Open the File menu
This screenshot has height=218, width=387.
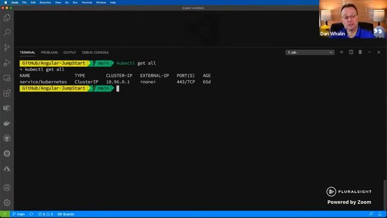24,2
